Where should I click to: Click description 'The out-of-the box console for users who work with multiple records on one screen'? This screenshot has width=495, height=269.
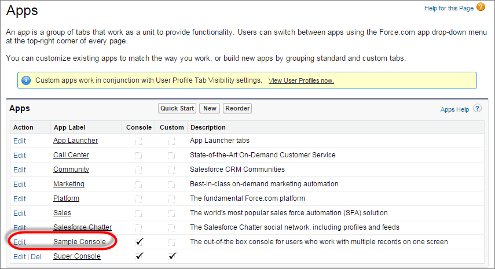click(x=319, y=242)
